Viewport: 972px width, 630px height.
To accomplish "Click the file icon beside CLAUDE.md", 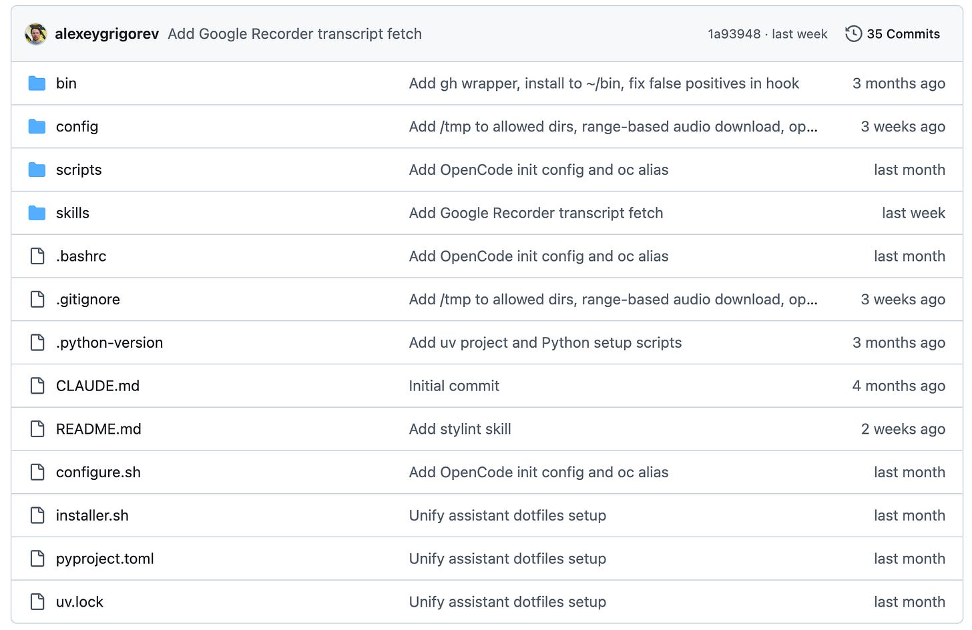I will pos(37,386).
